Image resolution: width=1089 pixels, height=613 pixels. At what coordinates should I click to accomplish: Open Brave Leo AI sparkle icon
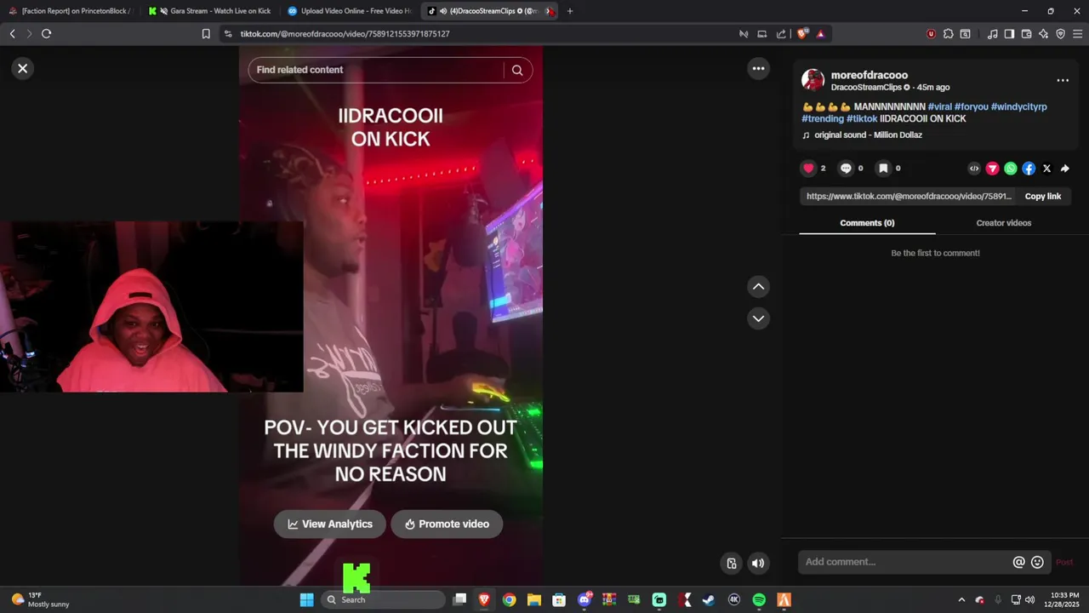coord(1043,34)
